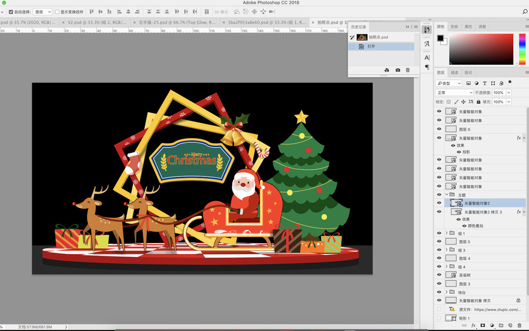The image size is (529, 331).
Task: Delete current state in History panel
Action: pyautogui.click(x=407, y=70)
